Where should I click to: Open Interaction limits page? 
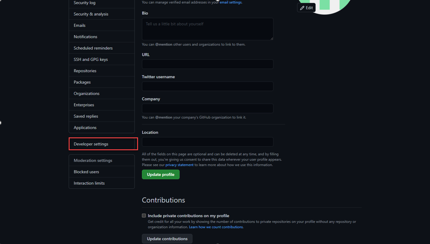[102, 183]
